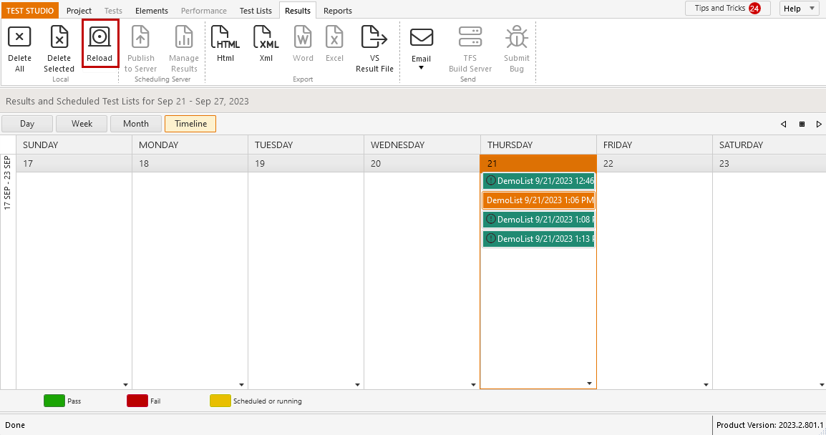The height and width of the screenshot is (435, 826).
Task: Click the yellow Scheduled or running swatch
Action: [x=220, y=401]
